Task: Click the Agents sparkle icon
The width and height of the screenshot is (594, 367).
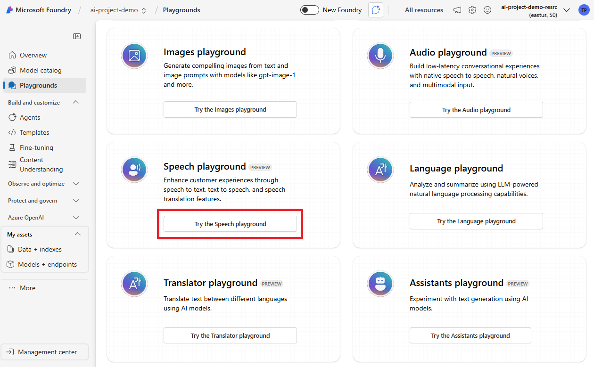Action: pyautogui.click(x=12, y=117)
